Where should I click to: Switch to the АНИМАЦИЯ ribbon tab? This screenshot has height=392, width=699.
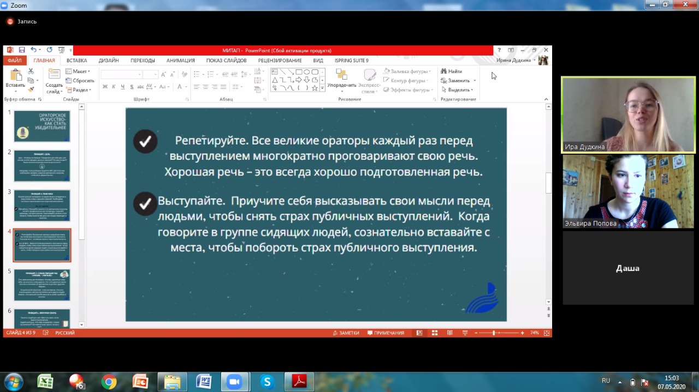[180, 61]
